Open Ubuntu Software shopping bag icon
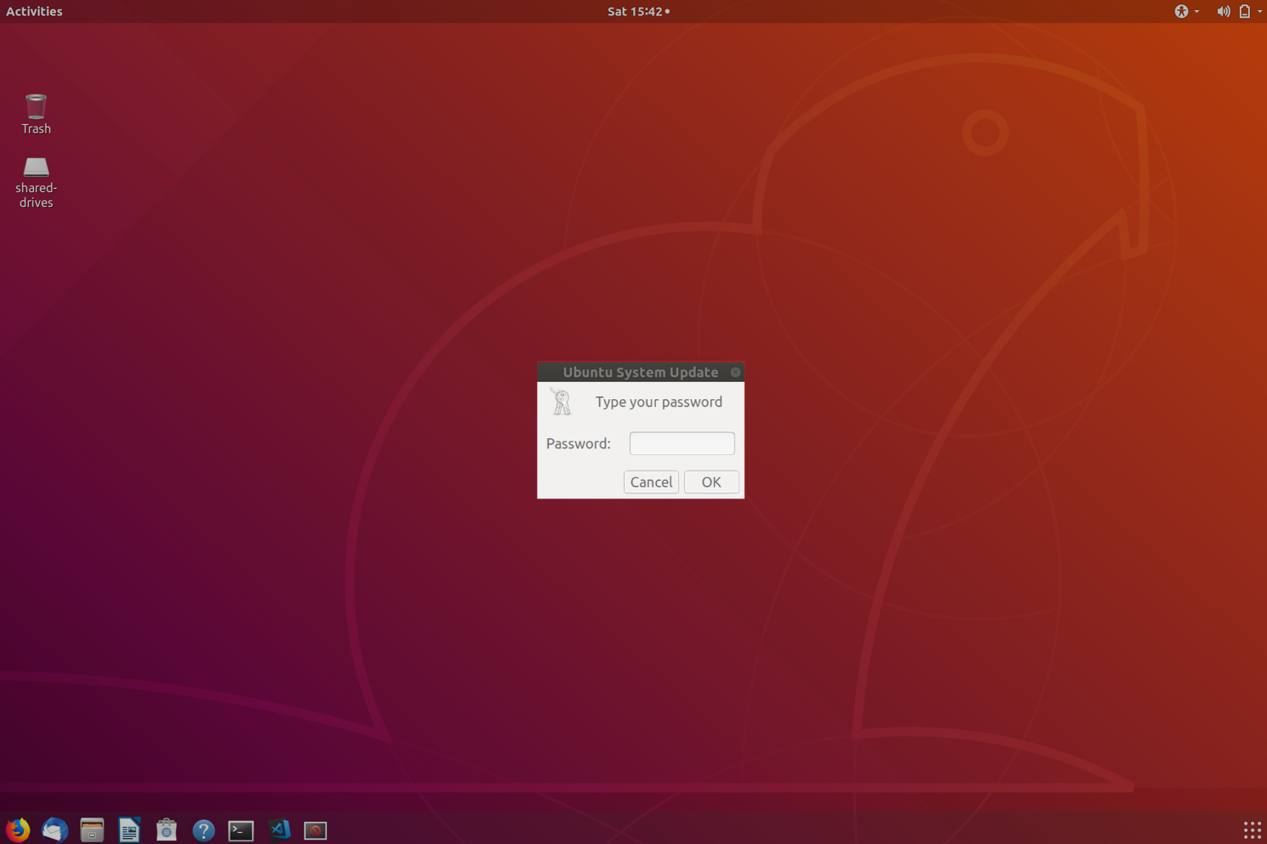Image resolution: width=1267 pixels, height=844 pixels. tap(166, 830)
